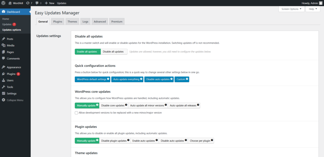Click the Comments icon in the sidebar
This screenshot has height=157, width=324.
click(x=3, y=59)
